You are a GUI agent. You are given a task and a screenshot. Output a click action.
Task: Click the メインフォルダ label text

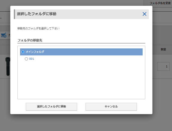point(35,52)
